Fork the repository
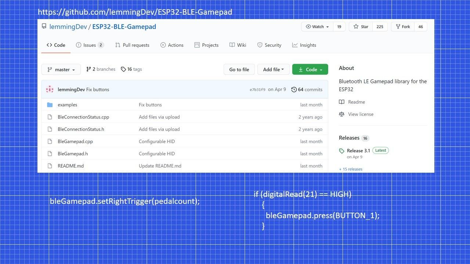 coord(403,27)
